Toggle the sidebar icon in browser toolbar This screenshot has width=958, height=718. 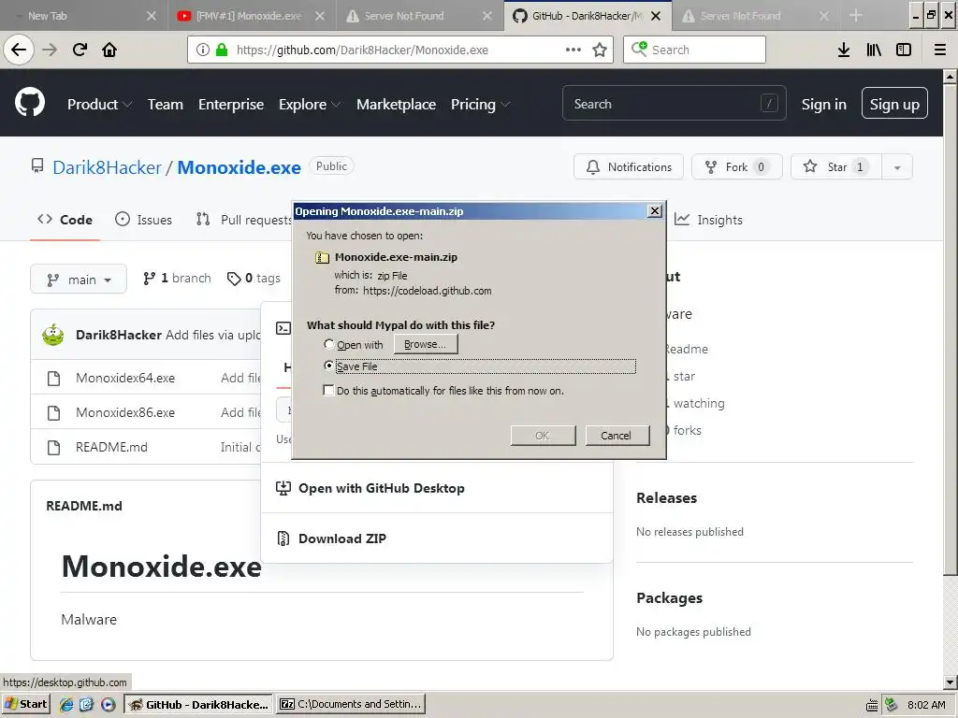pyautogui.click(x=904, y=50)
